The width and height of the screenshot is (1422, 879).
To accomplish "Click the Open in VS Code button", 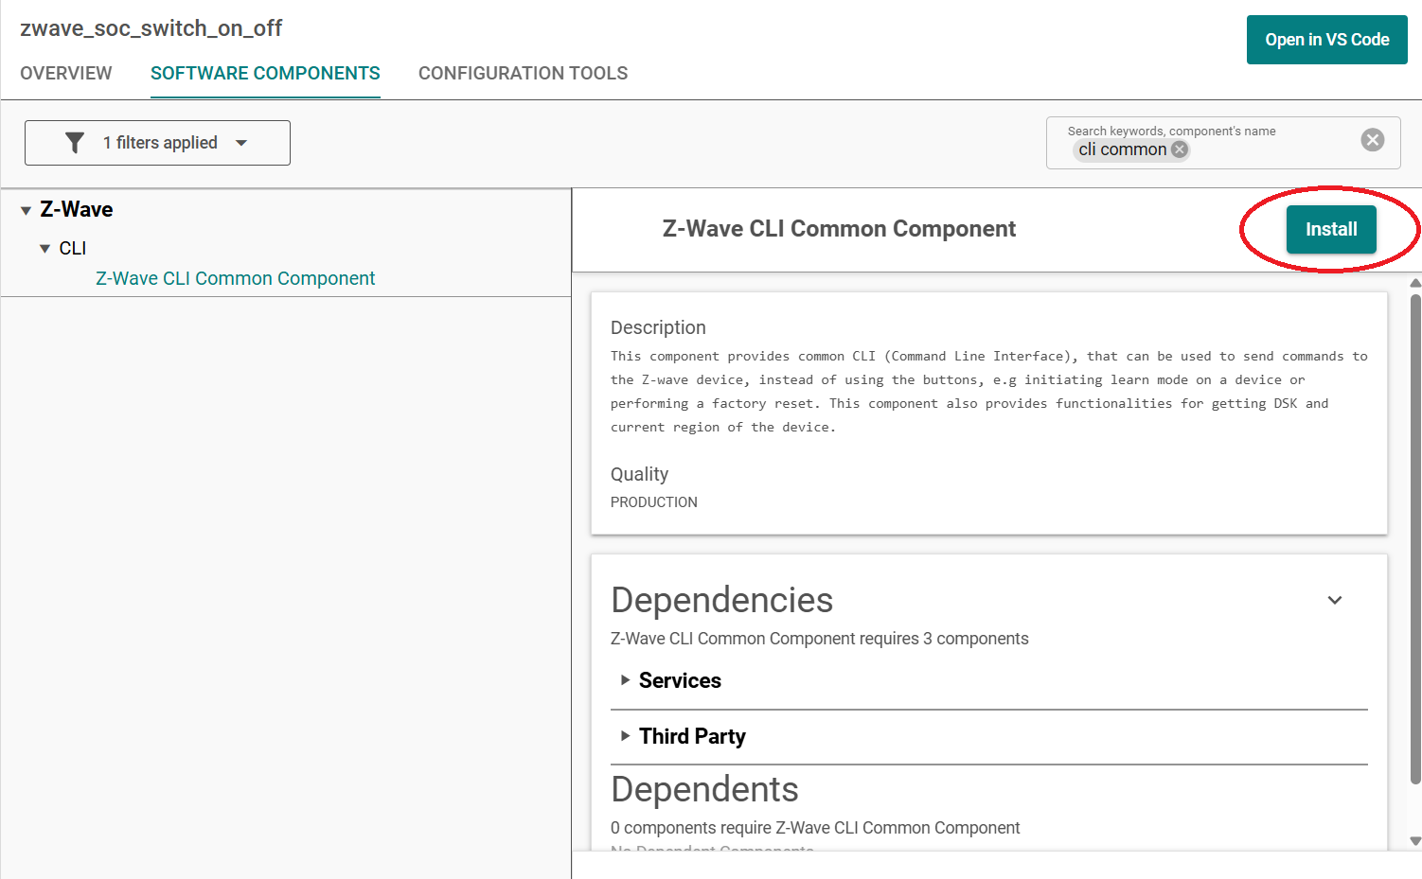I will pos(1327,40).
